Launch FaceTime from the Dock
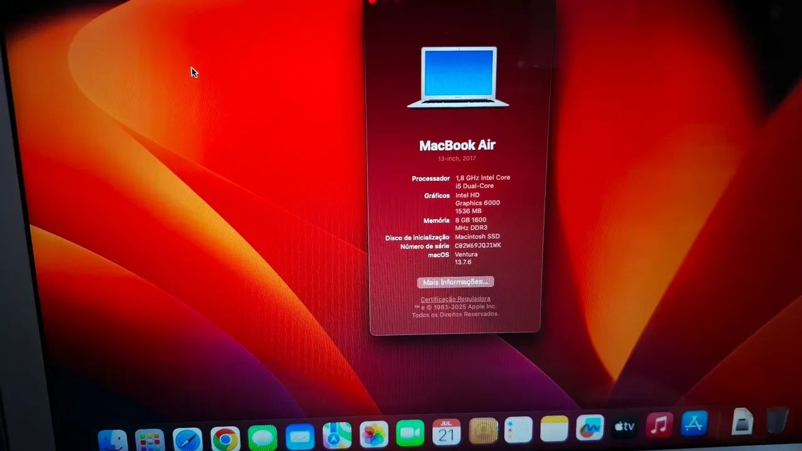802x451 pixels. pyautogui.click(x=410, y=433)
